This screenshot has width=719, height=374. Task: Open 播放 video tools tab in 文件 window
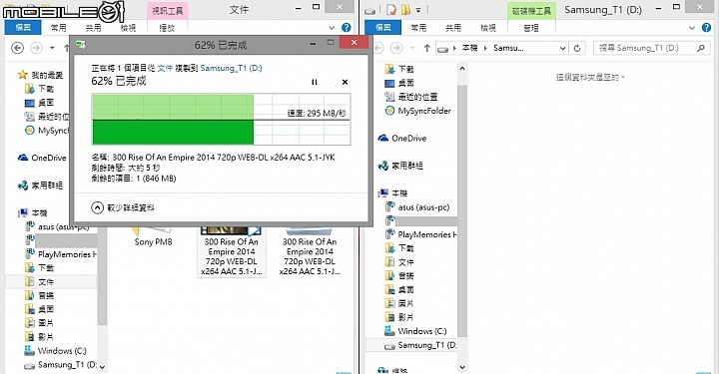click(167, 28)
